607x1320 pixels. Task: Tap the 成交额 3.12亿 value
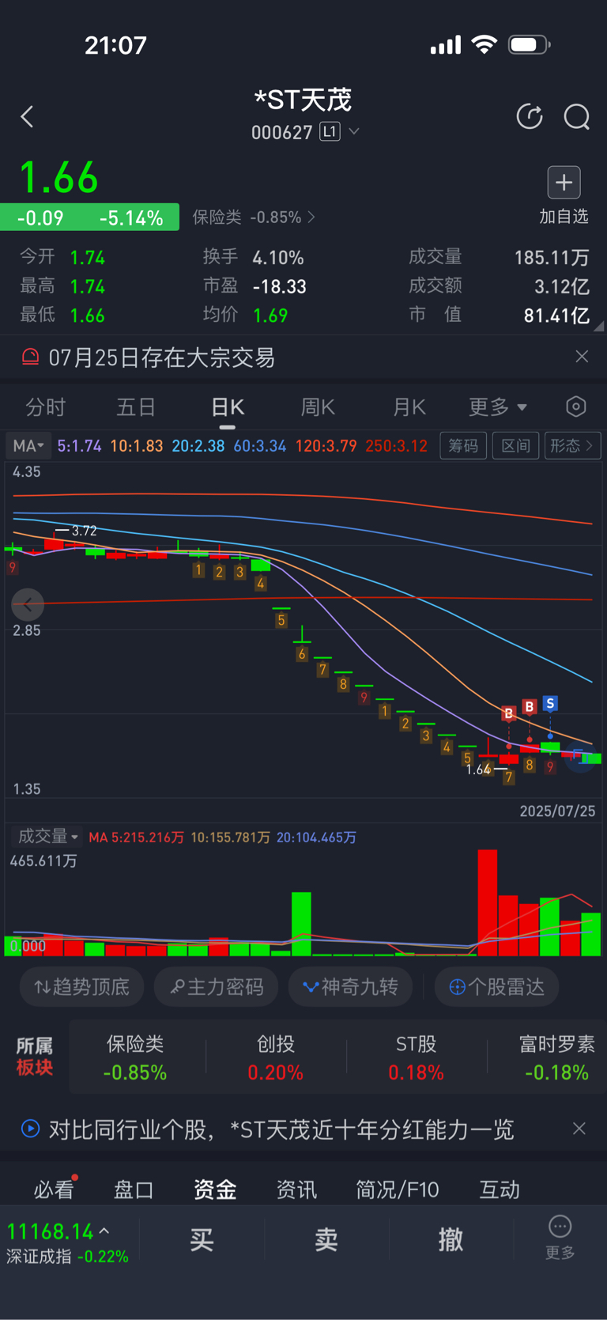[x=562, y=286]
